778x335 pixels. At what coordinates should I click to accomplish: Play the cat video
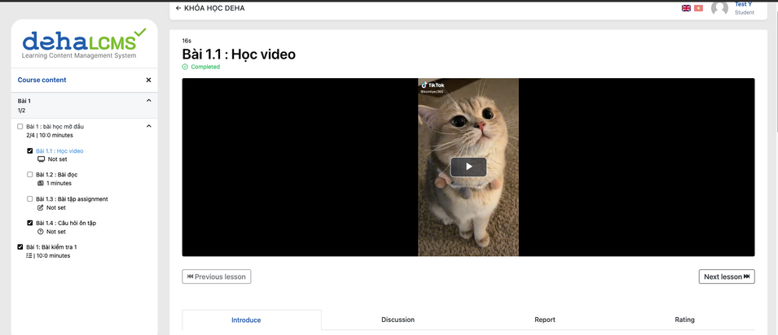[468, 167]
